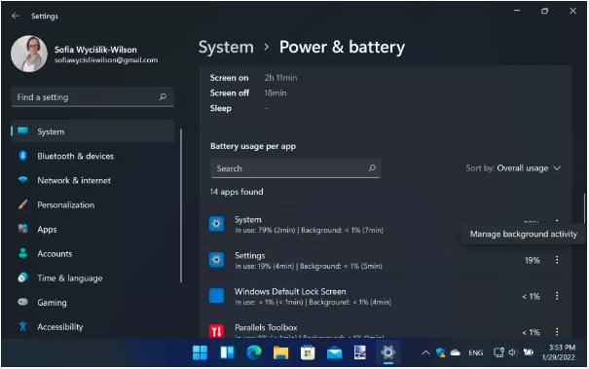
Task: Click the Find a setting magnifier icon
Action: point(163,97)
